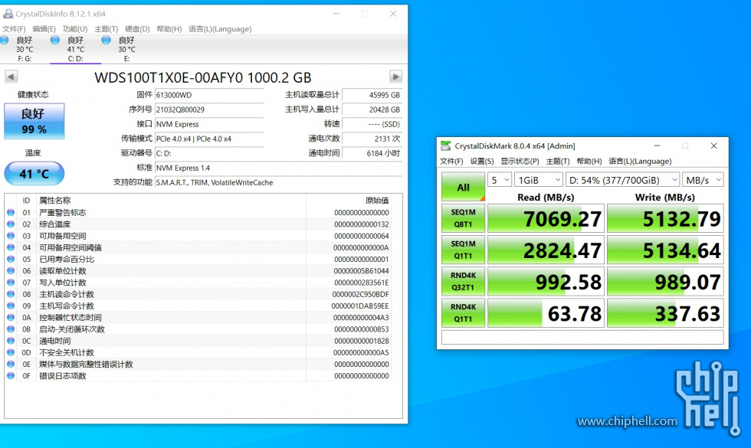751x448 pixels.
Task: Open 编辑(E) menu in CrystalDiskInfo
Action: coord(44,29)
